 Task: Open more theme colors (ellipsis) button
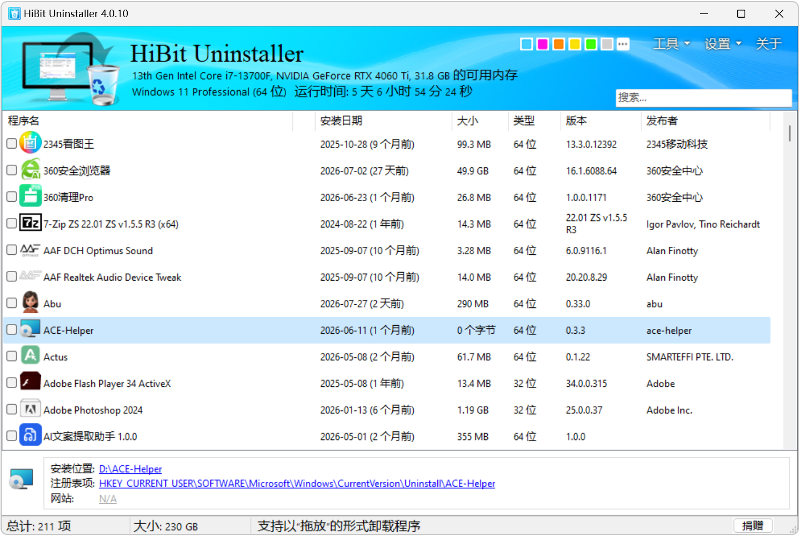point(623,44)
